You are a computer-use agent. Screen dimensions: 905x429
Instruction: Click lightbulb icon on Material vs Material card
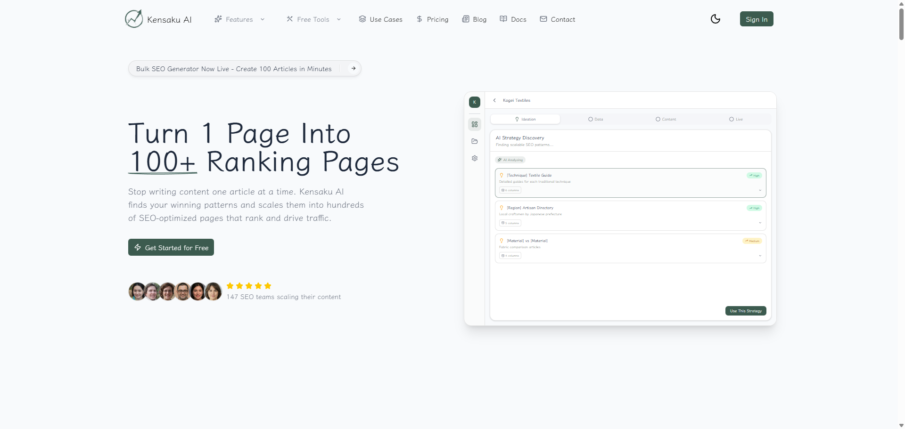tap(502, 241)
